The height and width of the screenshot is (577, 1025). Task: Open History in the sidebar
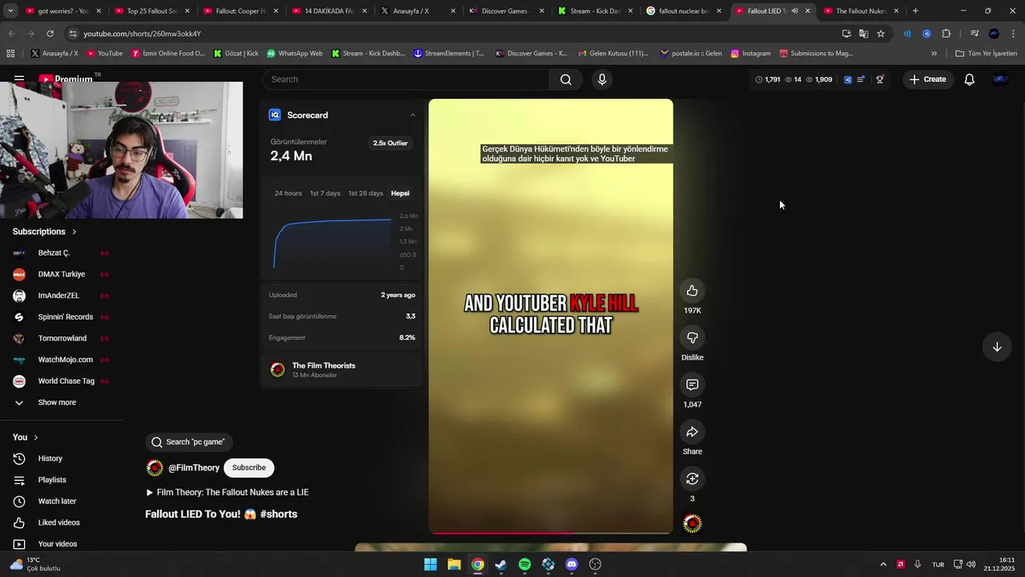pos(50,458)
